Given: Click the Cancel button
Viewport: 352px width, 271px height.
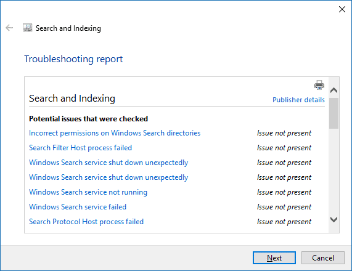Looking at the screenshot, I should tap(323, 258).
